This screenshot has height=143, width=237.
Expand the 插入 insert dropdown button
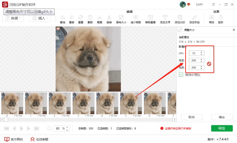point(40,18)
